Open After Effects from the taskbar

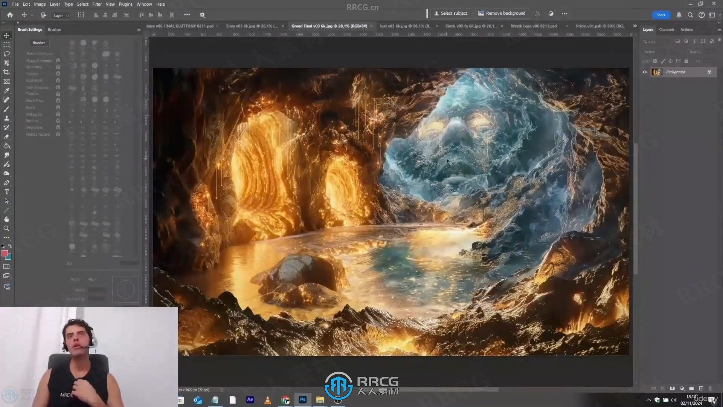[250, 400]
